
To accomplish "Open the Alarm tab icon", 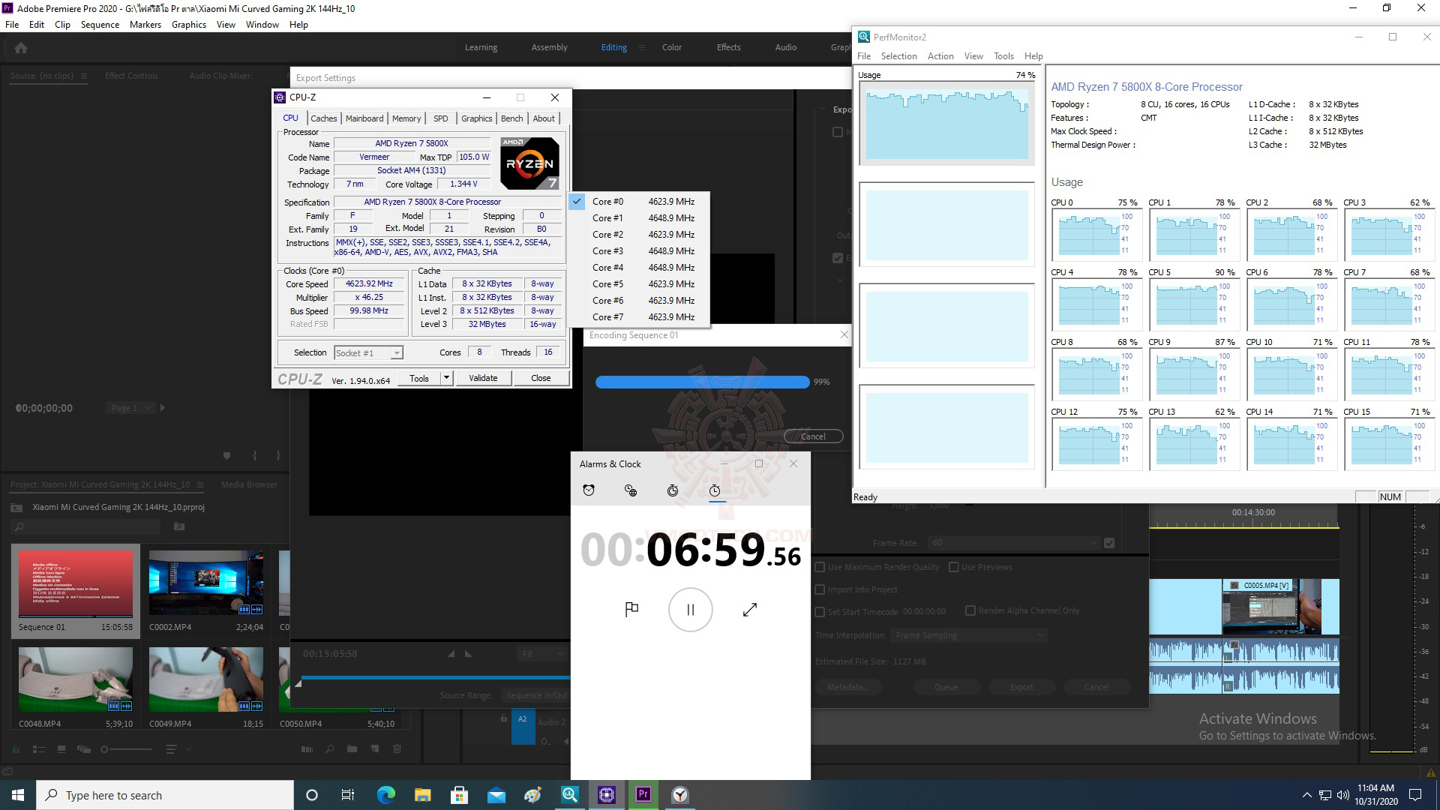I will point(589,490).
